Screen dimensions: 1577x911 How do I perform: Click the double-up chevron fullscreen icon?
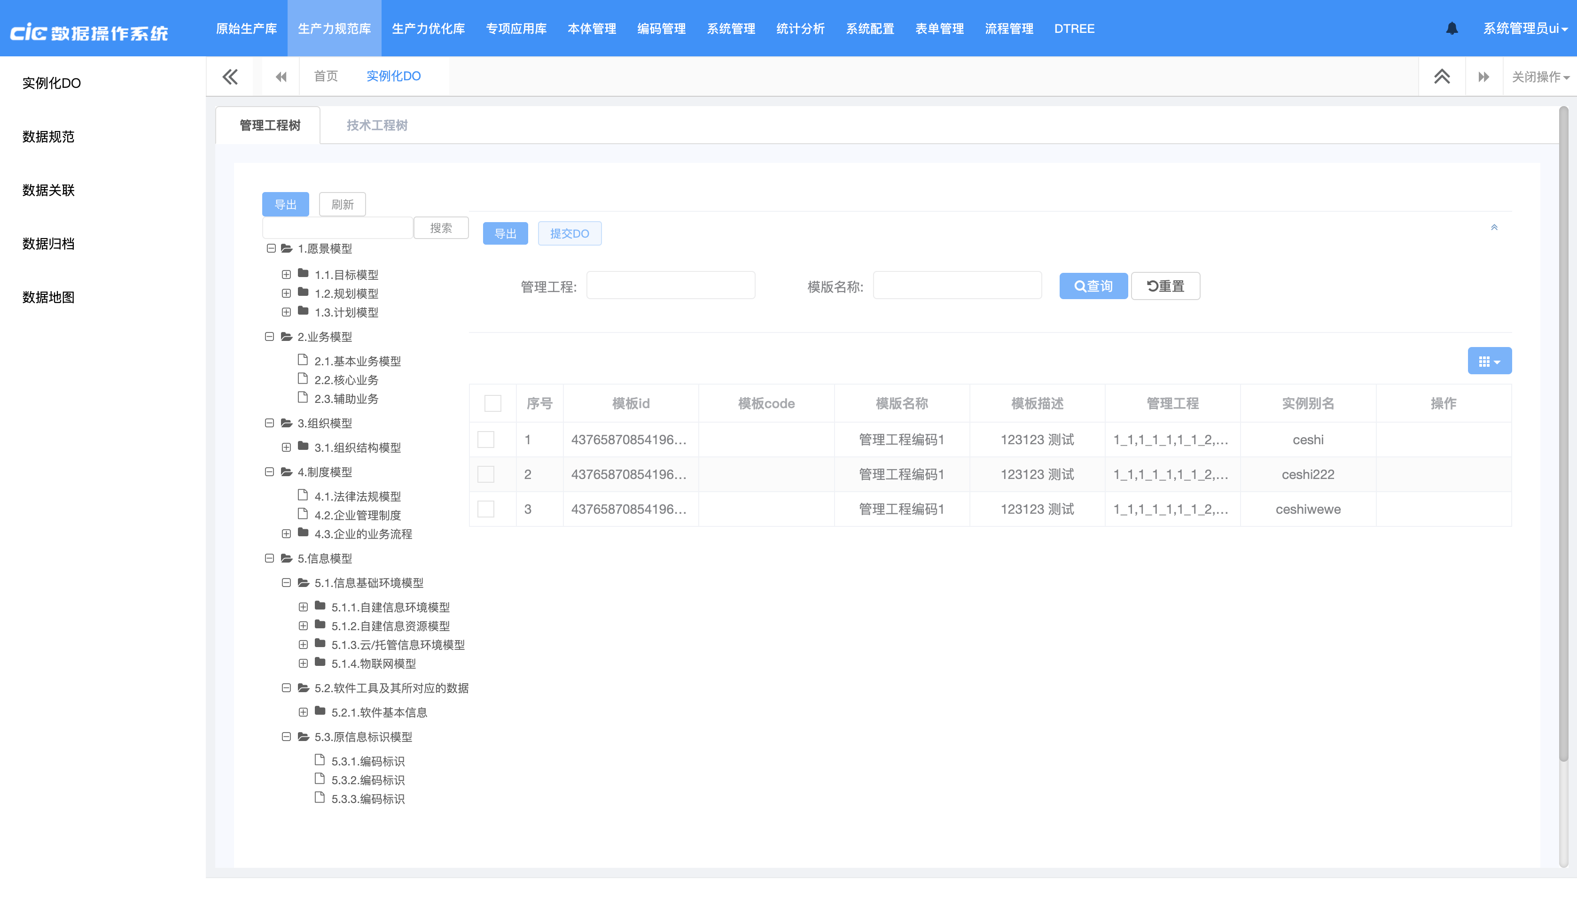[1442, 77]
